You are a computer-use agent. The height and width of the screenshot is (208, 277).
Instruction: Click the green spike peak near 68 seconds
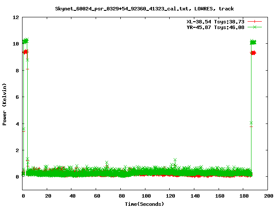tap(107, 162)
